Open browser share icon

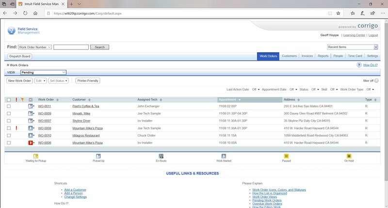pyautogui.click(x=372, y=14)
